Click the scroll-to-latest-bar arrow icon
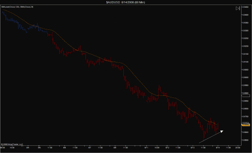Screen dimensions: 252x153 click(238, 8)
